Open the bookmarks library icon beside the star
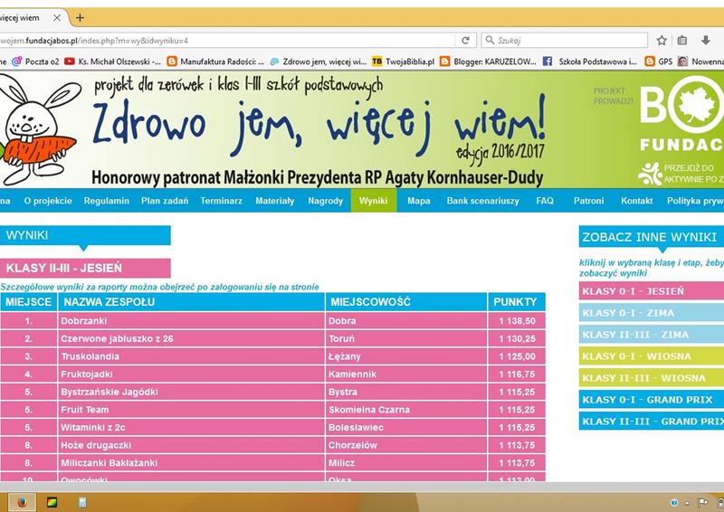Viewport: 724px width, 512px height. point(682,41)
